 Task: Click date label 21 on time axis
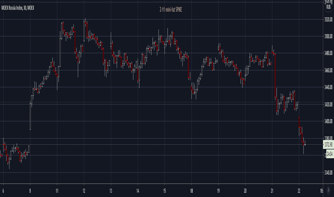[272, 191]
